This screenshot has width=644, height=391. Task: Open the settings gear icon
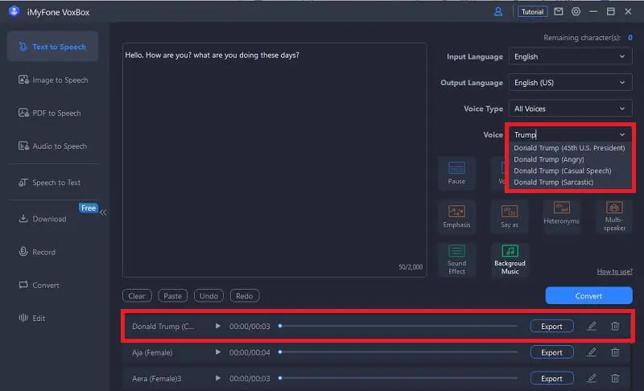tap(576, 12)
